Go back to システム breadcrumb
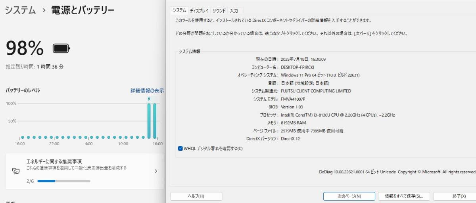Image resolution: width=476 pixels, height=203 pixels. coord(20,10)
